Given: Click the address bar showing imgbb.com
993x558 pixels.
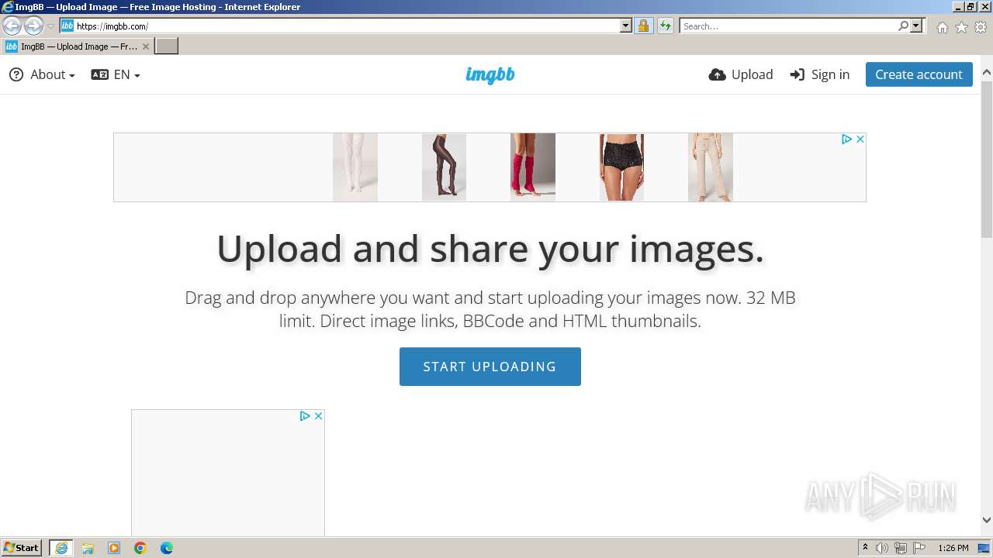Looking at the screenshot, I should [347, 26].
